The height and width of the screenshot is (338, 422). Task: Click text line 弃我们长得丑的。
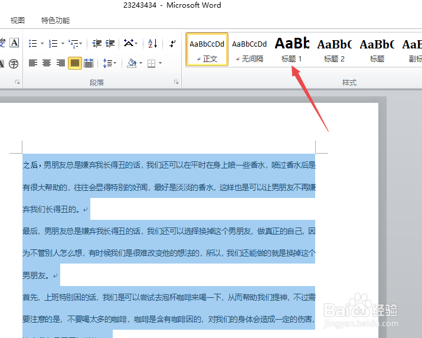(51, 209)
